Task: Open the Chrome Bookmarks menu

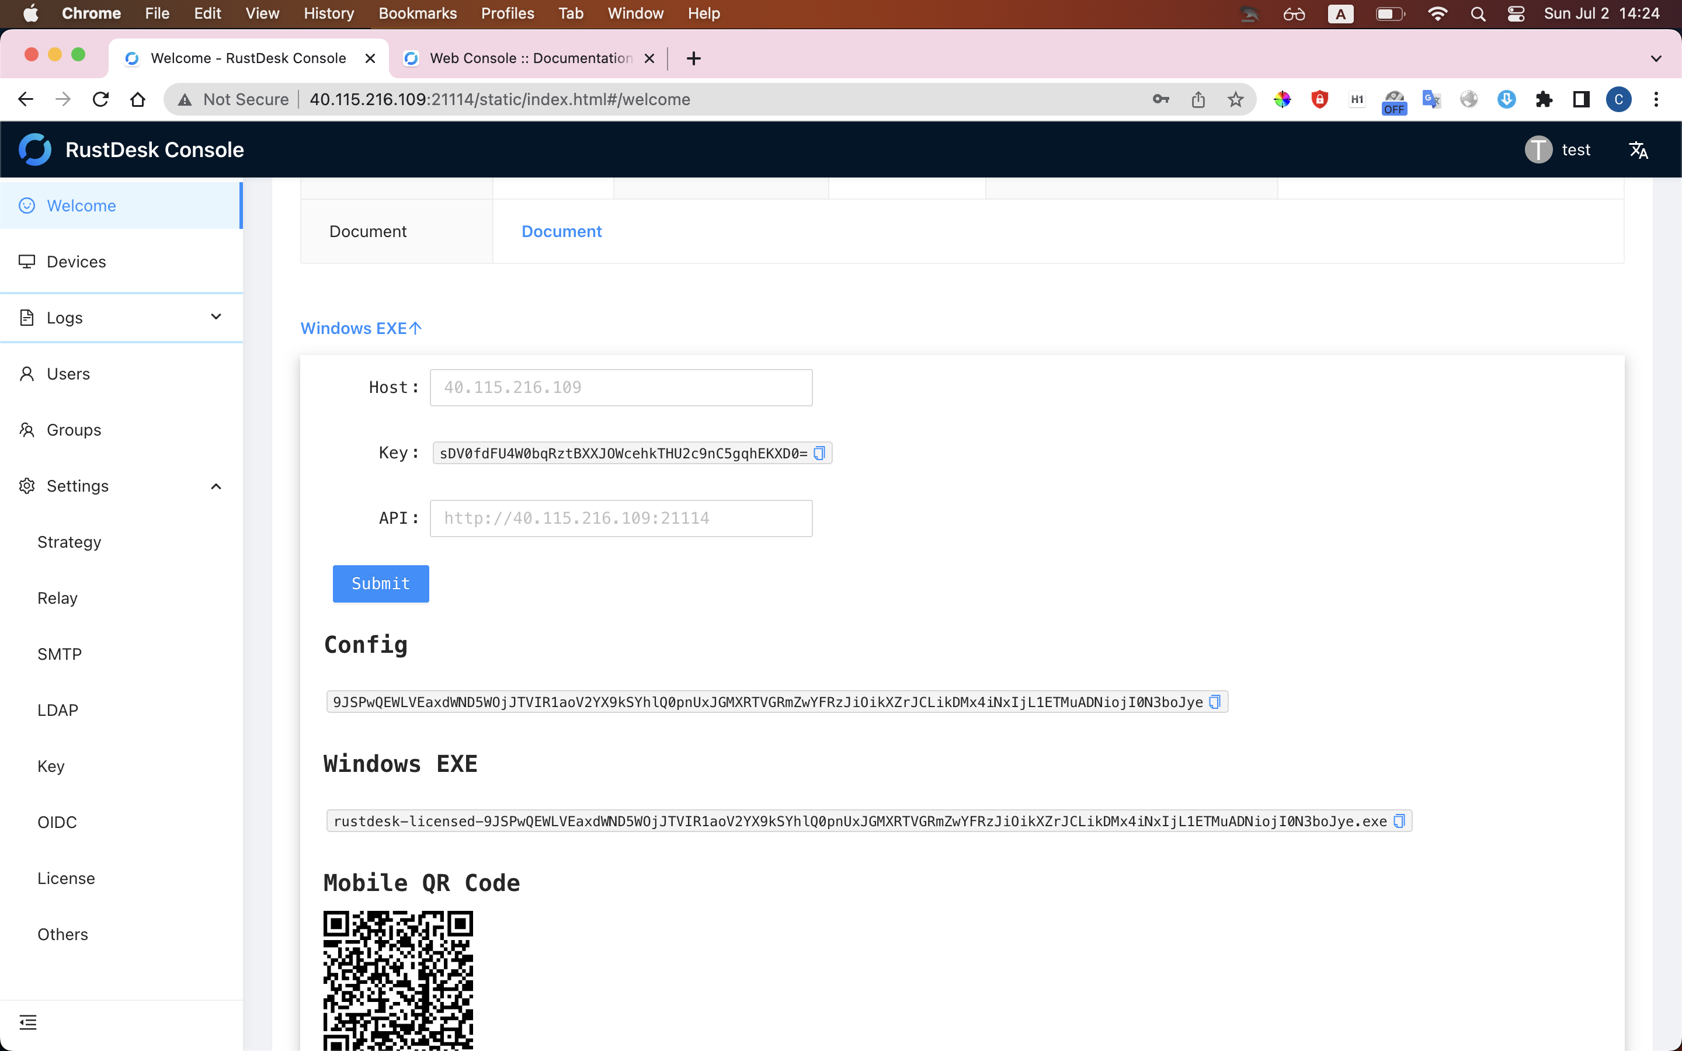Action: [x=417, y=13]
